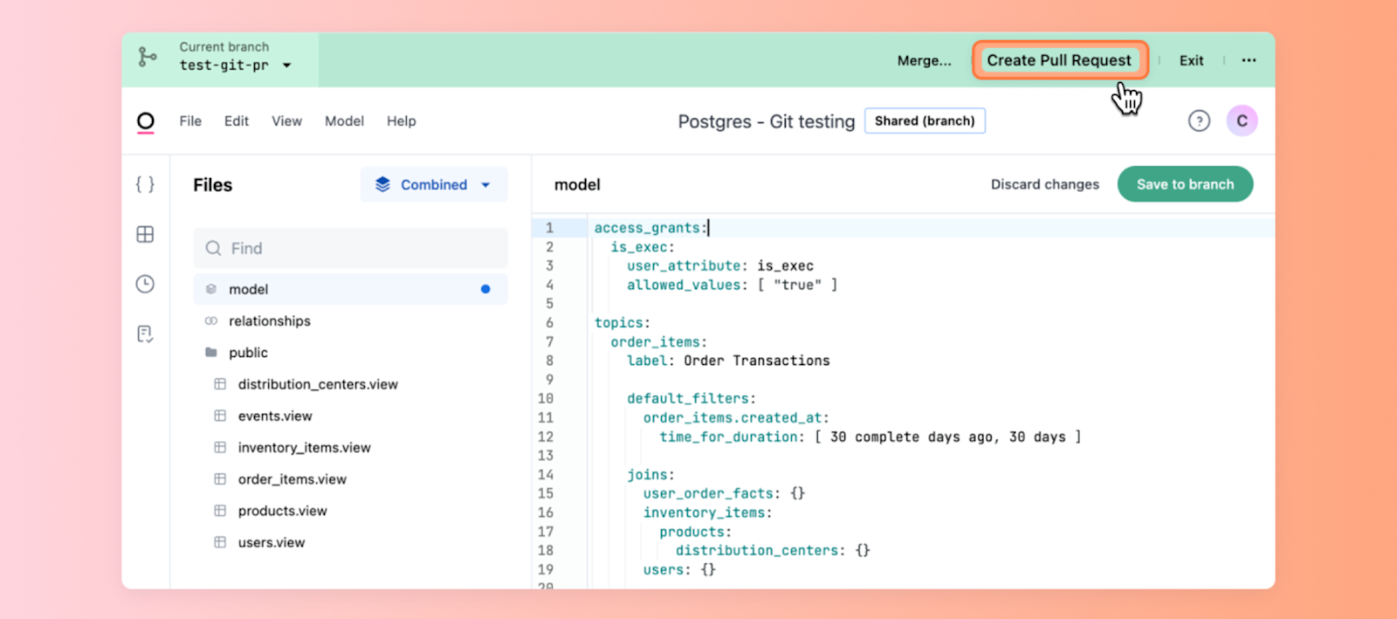1397x619 pixels.
Task: Click the model file stack icon
Action: pos(210,289)
